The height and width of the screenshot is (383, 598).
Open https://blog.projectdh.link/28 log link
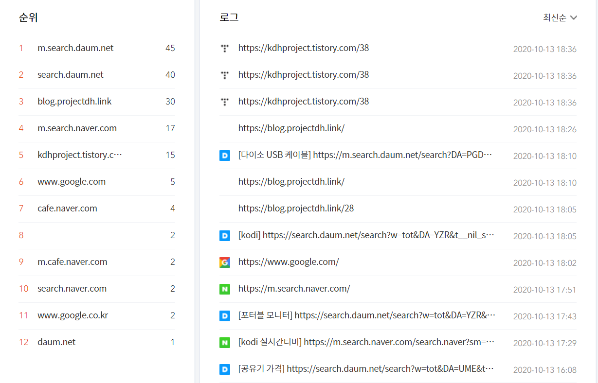(x=296, y=209)
